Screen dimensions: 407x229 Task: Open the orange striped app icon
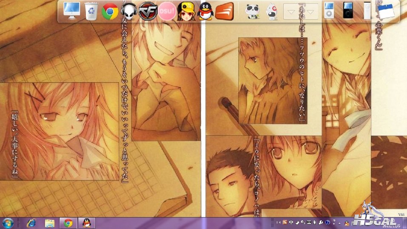click(225, 11)
